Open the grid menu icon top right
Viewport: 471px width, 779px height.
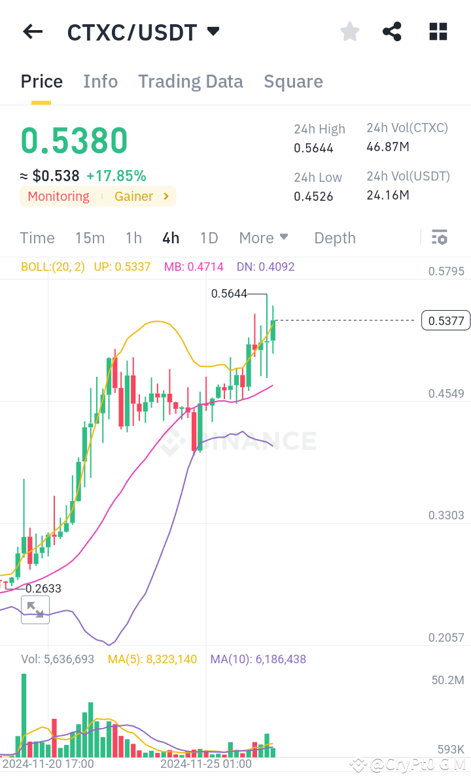tap(438, 31)
